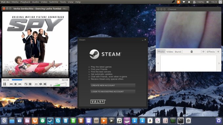
Task: Skip to previous track in VLC
Action: [x=11, y=84]
